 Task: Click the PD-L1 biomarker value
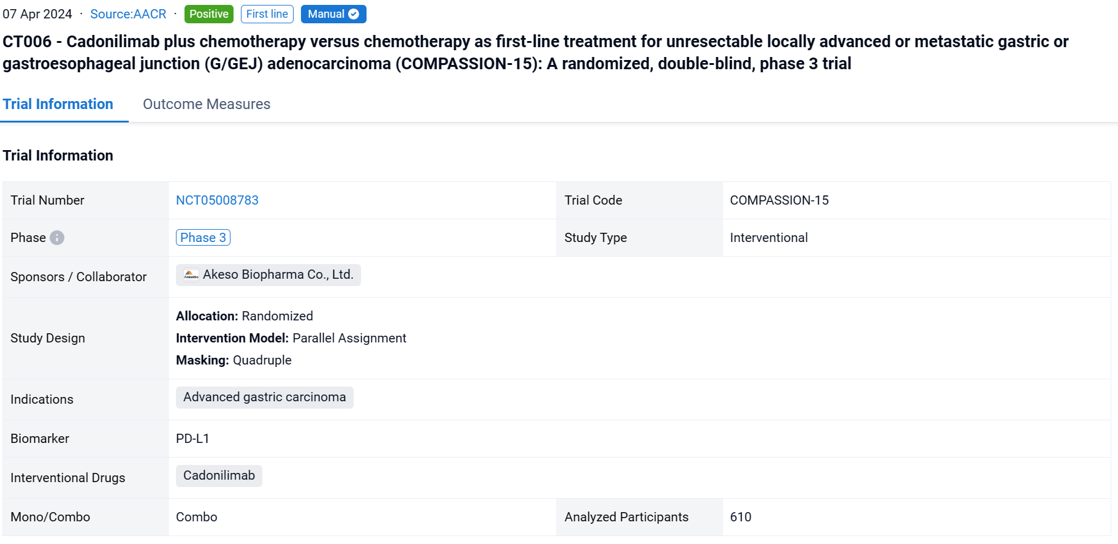(x=192, y=439)
